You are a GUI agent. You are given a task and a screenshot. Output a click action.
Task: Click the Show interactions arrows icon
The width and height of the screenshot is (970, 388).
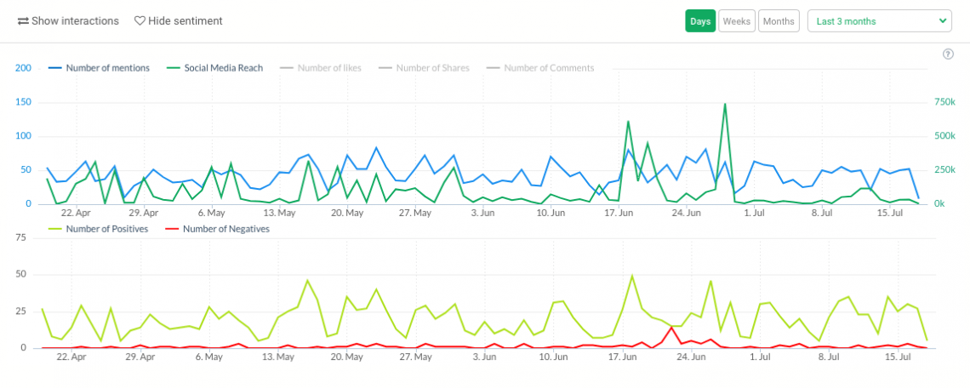(x=23, y=20)
